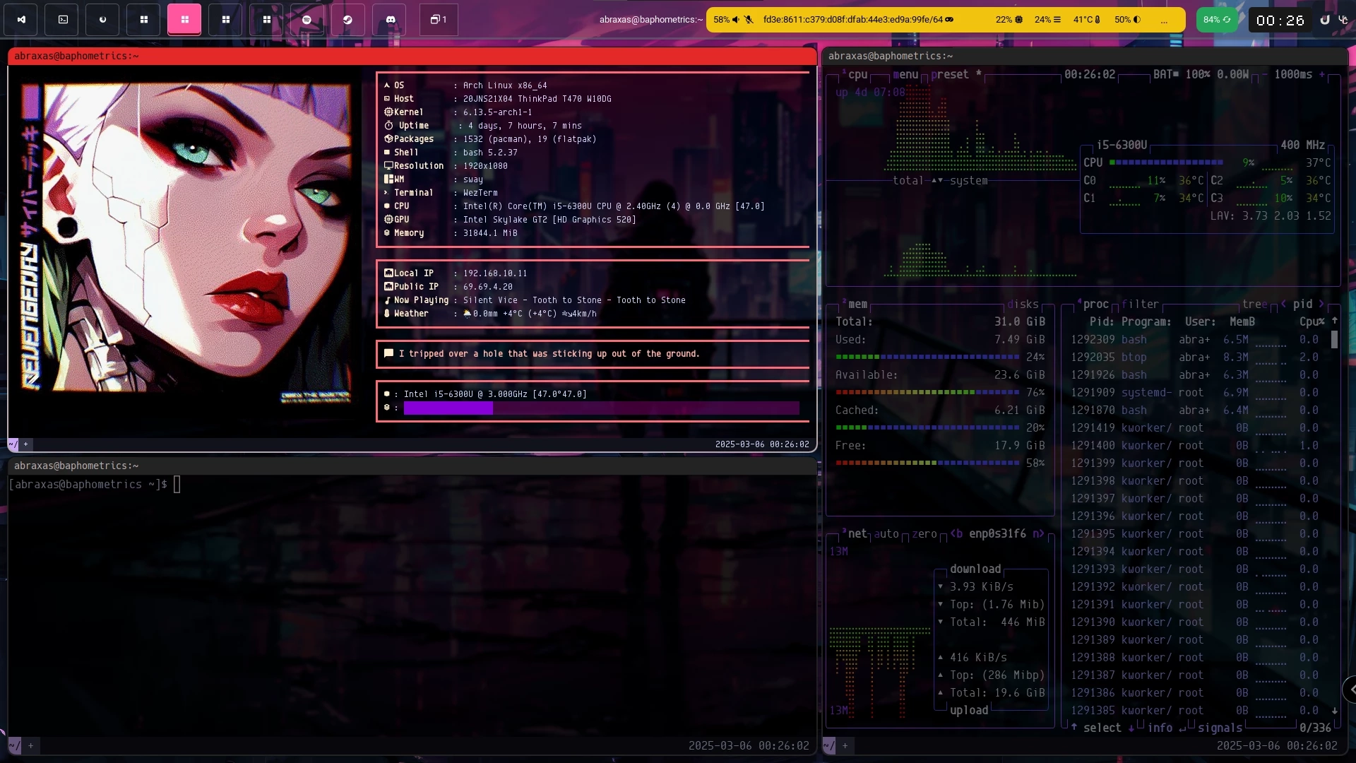Click the MemB column header in proc

tap(1242, 322)
